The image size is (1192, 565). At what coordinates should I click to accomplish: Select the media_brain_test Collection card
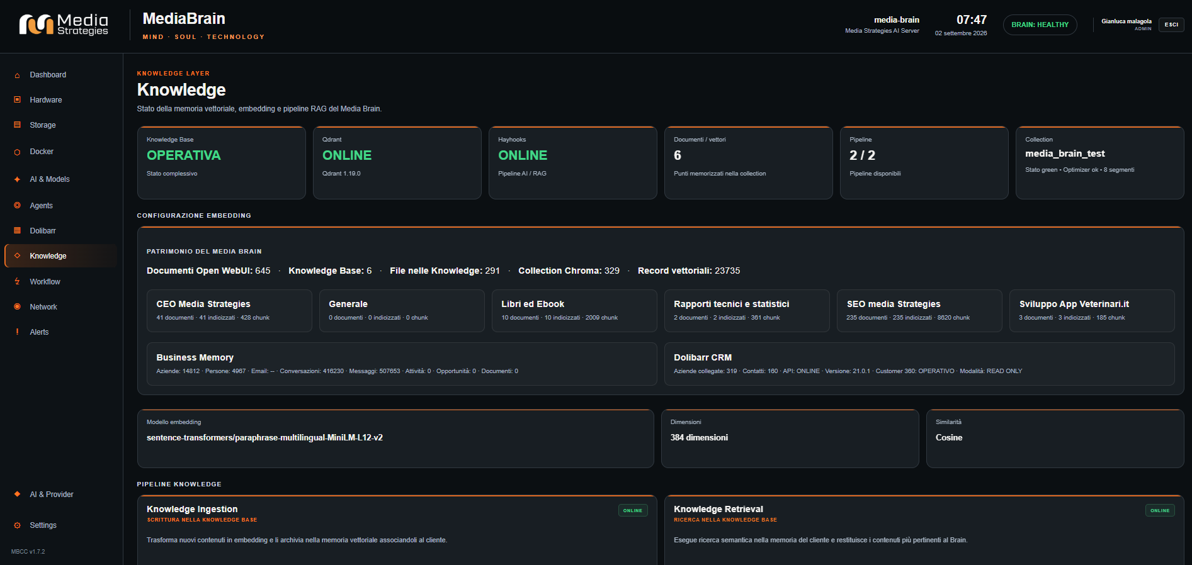pos(1100,163)
